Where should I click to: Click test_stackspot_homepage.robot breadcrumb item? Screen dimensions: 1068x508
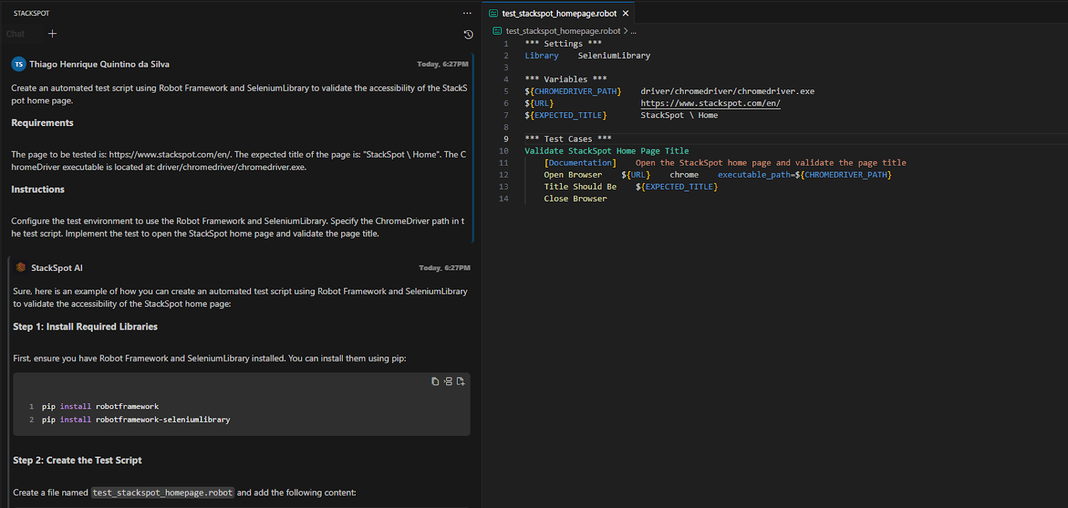pyautogui.click(x=563, y=31)
